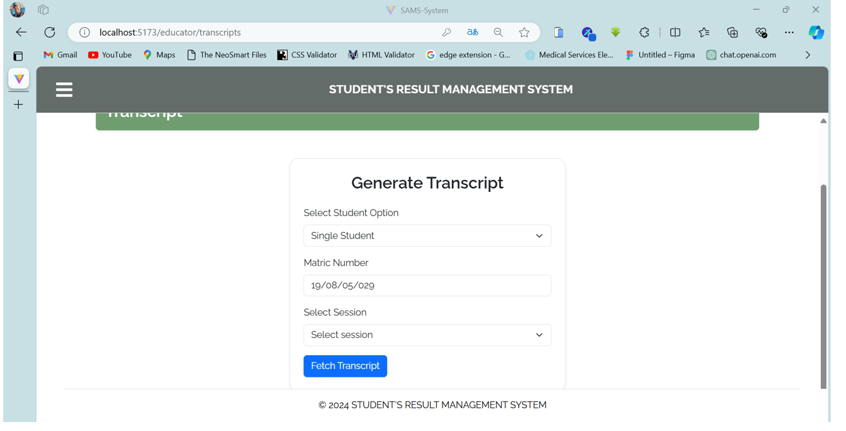This screenshot has height=431, width=846.
Task: Click the browser refresh icon
Action: coord(50,33)
